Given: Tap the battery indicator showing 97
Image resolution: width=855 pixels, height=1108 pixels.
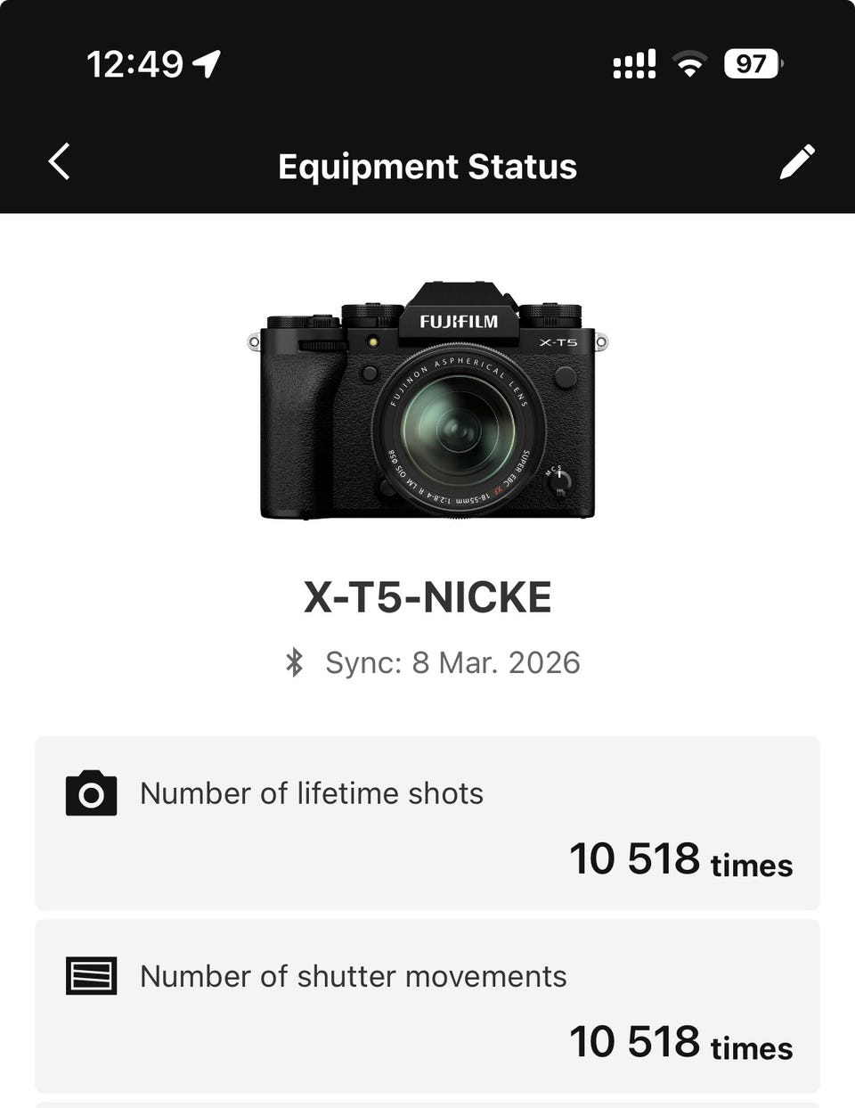Looking at the screenshot, I should click(753, 64).
